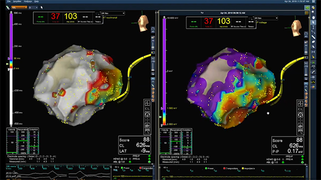Open the yellow waveform tool
The height and width of the screenshot is (180, 321).
[313, 82]
